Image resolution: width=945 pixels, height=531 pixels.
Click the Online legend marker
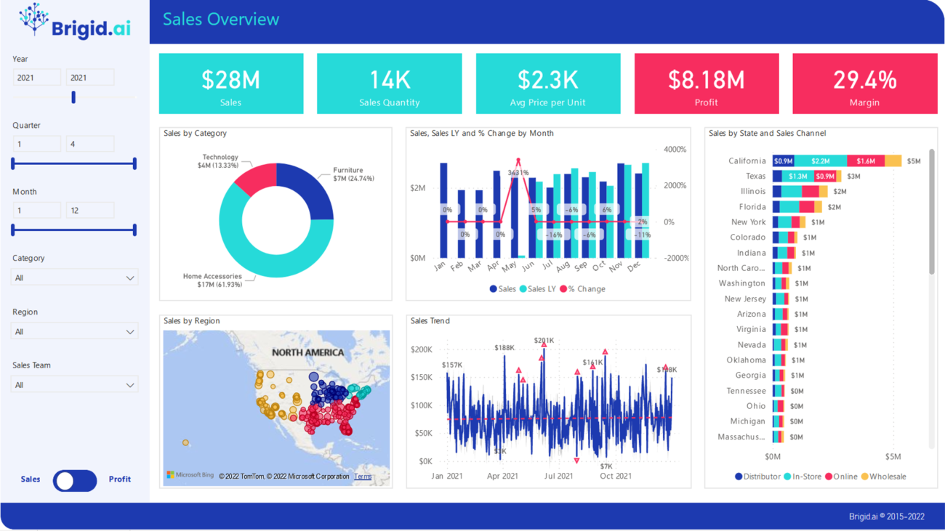tap(829, 477)
